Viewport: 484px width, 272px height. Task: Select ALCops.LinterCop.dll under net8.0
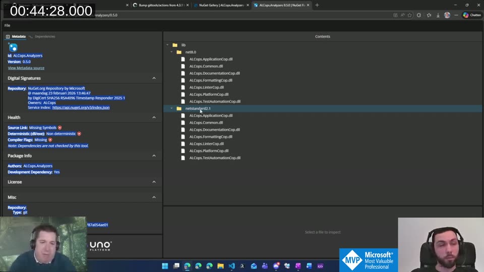[x=207, y=88]
